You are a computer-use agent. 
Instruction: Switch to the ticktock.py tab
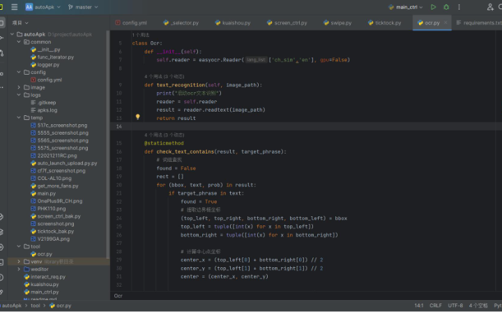[x=384, y=23]
